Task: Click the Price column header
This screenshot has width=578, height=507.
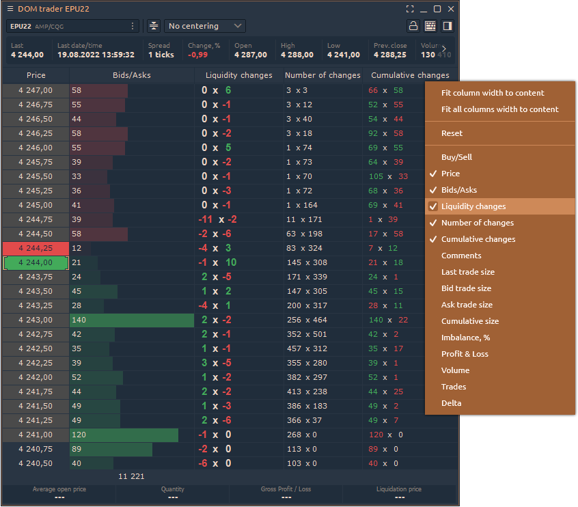Action: tap(36, 75)
